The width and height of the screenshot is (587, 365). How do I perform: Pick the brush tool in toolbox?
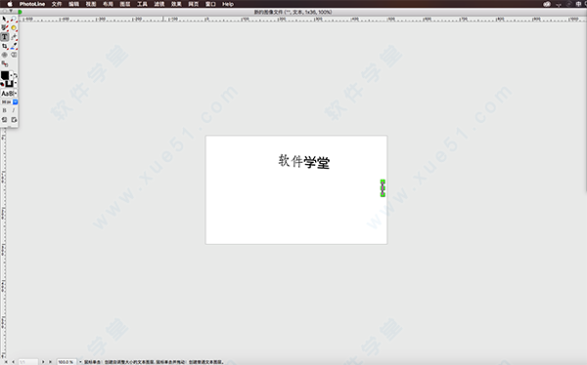coord(5,28)
